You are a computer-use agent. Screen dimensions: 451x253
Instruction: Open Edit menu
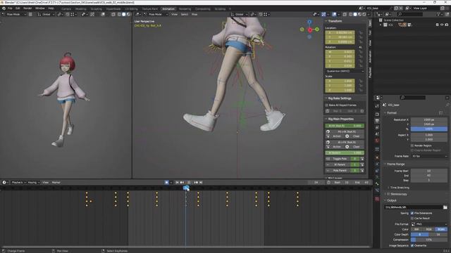tap(18, 8)
